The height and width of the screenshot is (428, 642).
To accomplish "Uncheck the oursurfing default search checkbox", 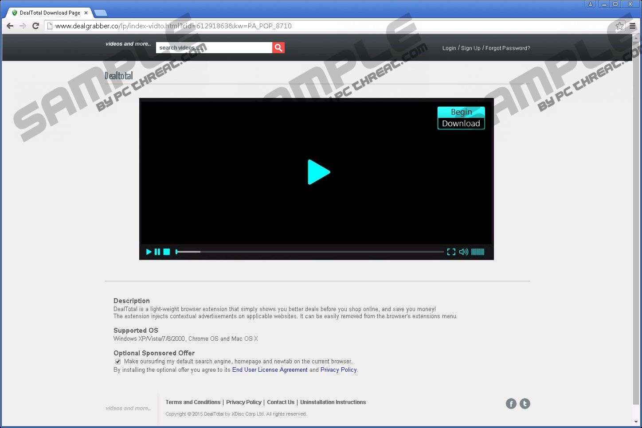I will [x=118, y=362].
